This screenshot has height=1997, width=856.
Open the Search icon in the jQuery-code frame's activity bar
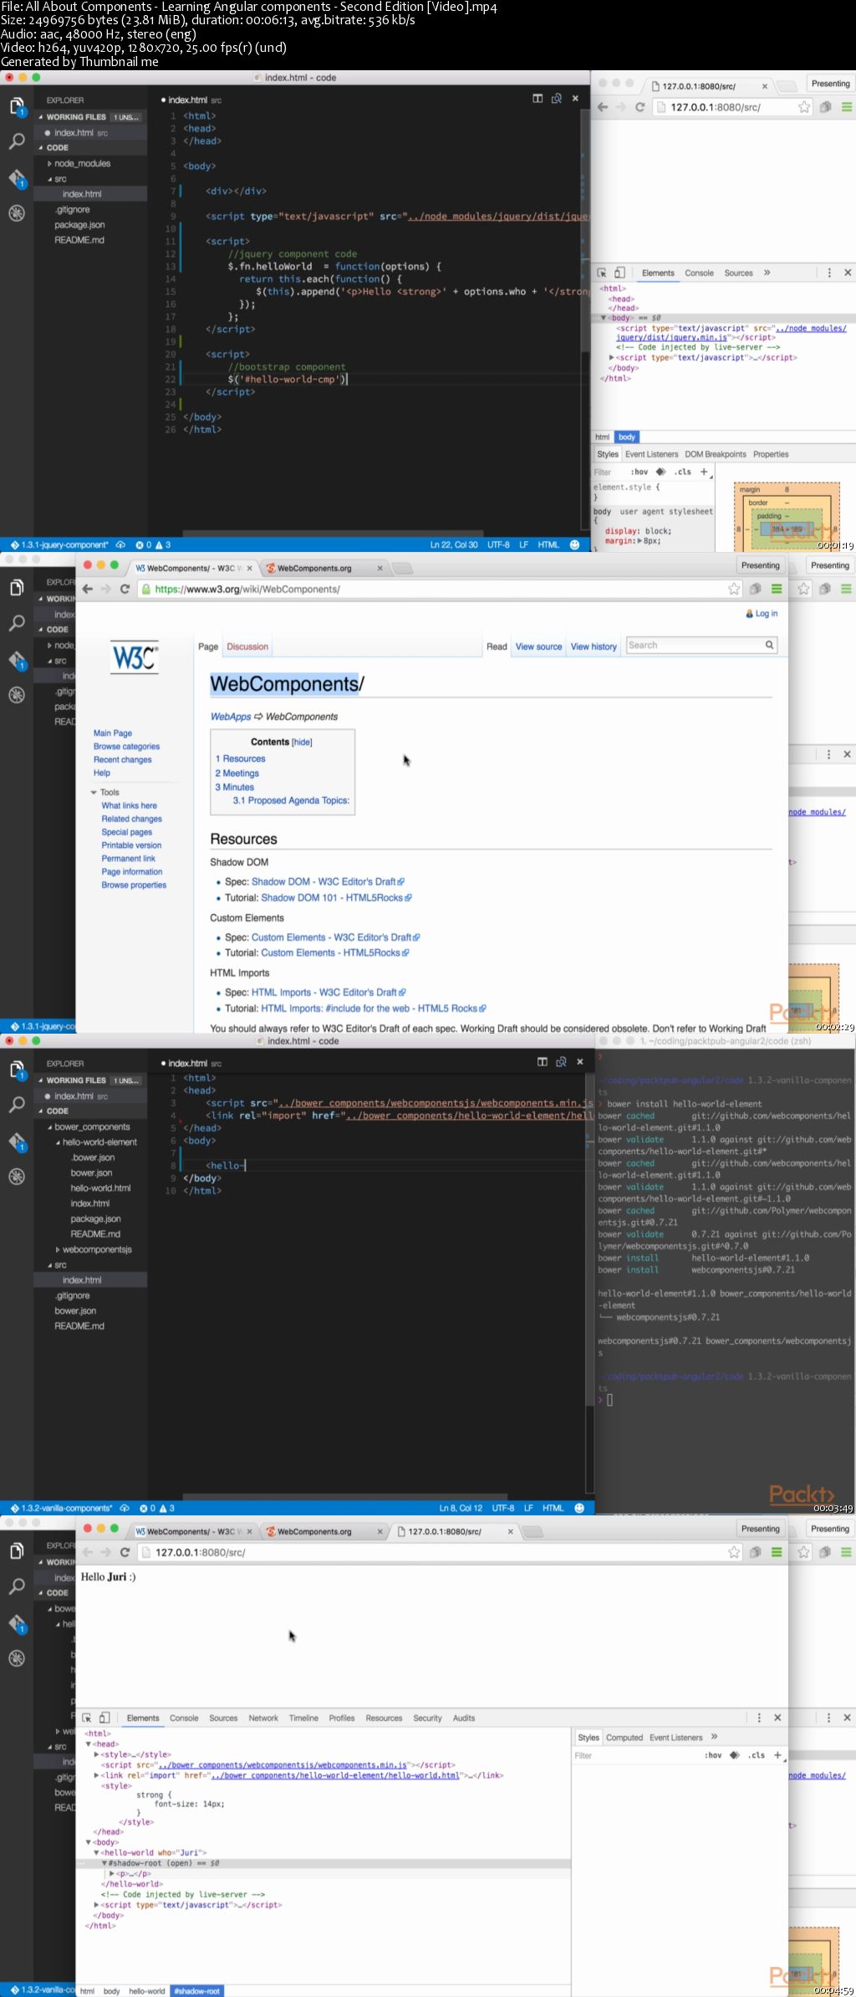[17, 141]
